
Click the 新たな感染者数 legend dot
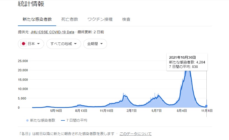click(27, 120)
